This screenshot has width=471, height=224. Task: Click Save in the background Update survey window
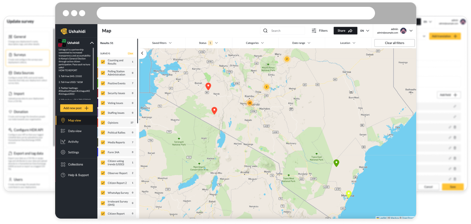point(453,187)
